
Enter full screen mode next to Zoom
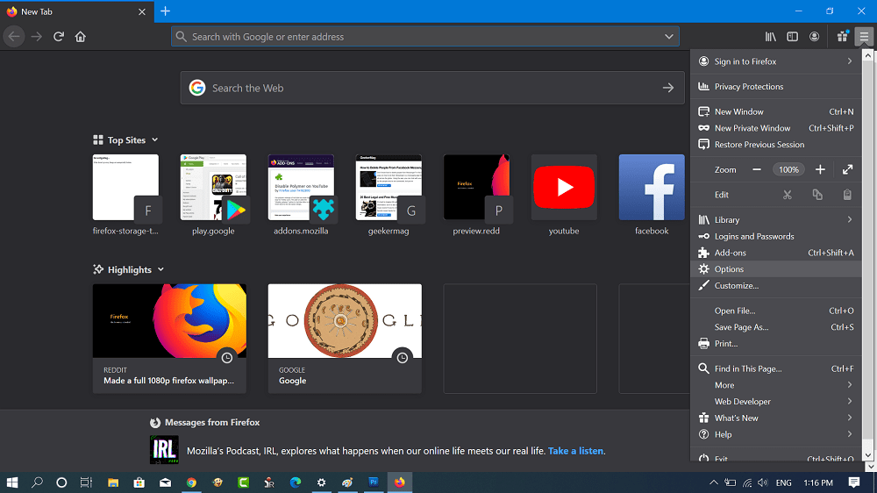tap(847, 169)
